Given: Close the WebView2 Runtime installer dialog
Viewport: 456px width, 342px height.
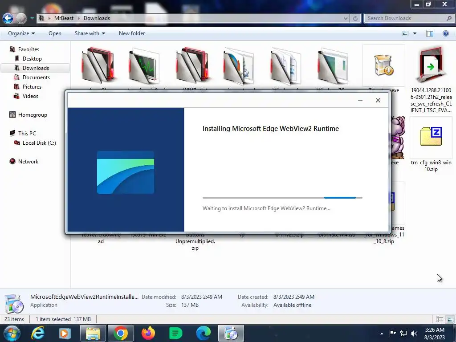Looking at the screenshot, I should [378, 100].
